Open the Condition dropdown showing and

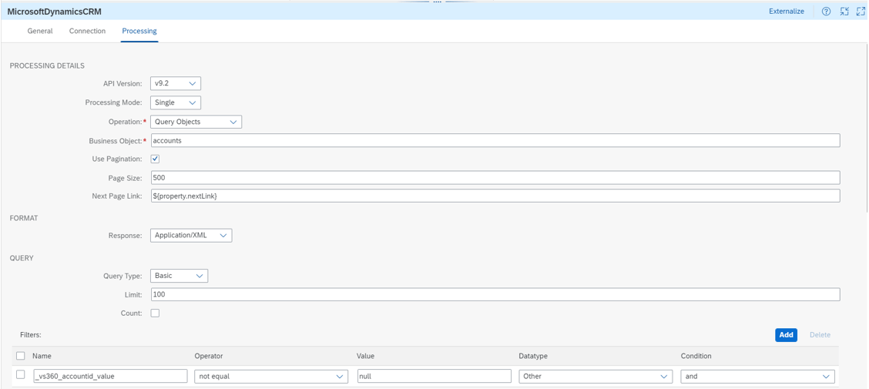coord(757,376)
